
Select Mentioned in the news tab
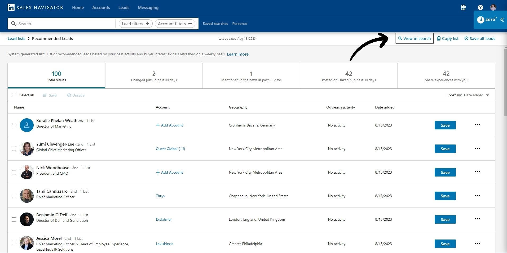pos(251,76)
